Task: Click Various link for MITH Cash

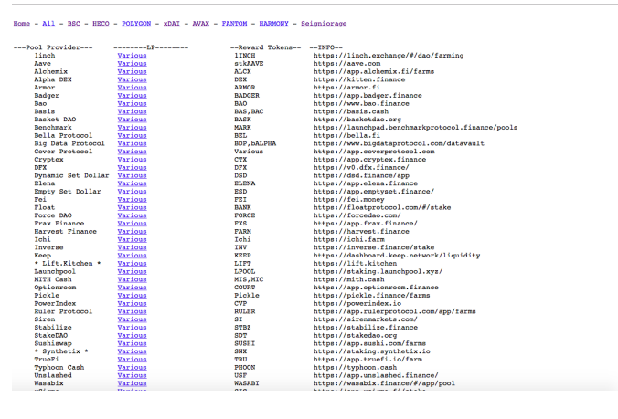Action: [x=132, y=279]
